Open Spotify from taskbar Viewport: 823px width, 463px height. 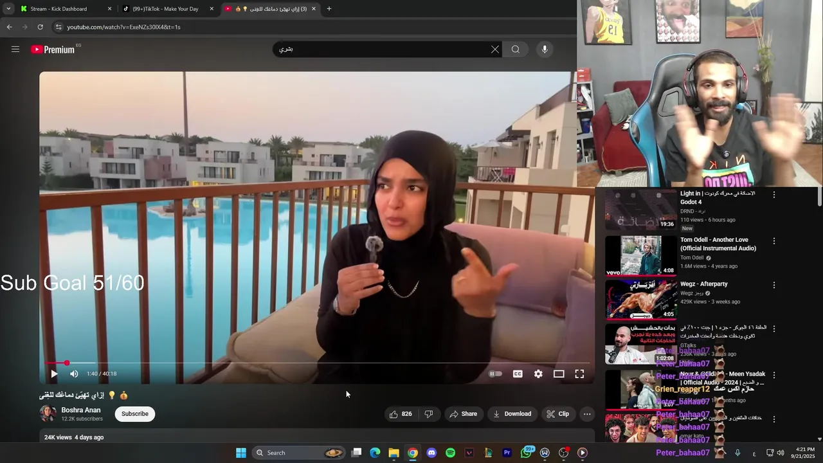tap(450, 453)
